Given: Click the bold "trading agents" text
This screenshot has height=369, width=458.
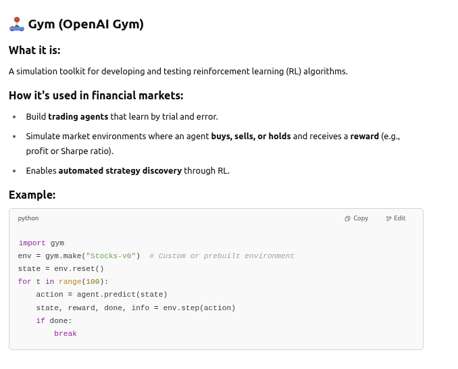Looking at the screenshot, I should [x=78, y=116].
